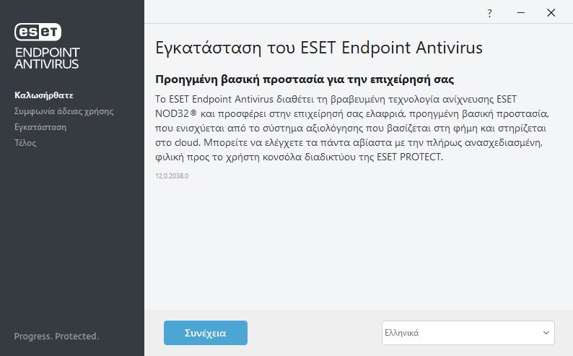This screenshot has height=356, width=573.
Task: Select the Εγκατάσταση step in sidebar
Action: coord(40,127)
